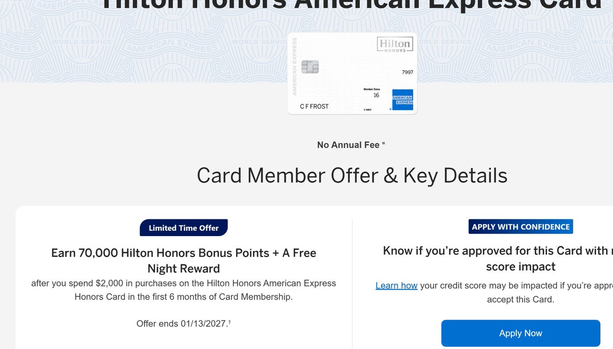Viewport: 613px width, 349px height.
Task: Click the $2,000 spend requirement description
Action: [x=184, y=290]
